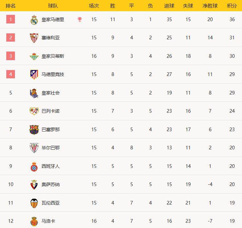Click the Barcelona club crest
This screenshot has width=242, height=228.
(34, 130)
